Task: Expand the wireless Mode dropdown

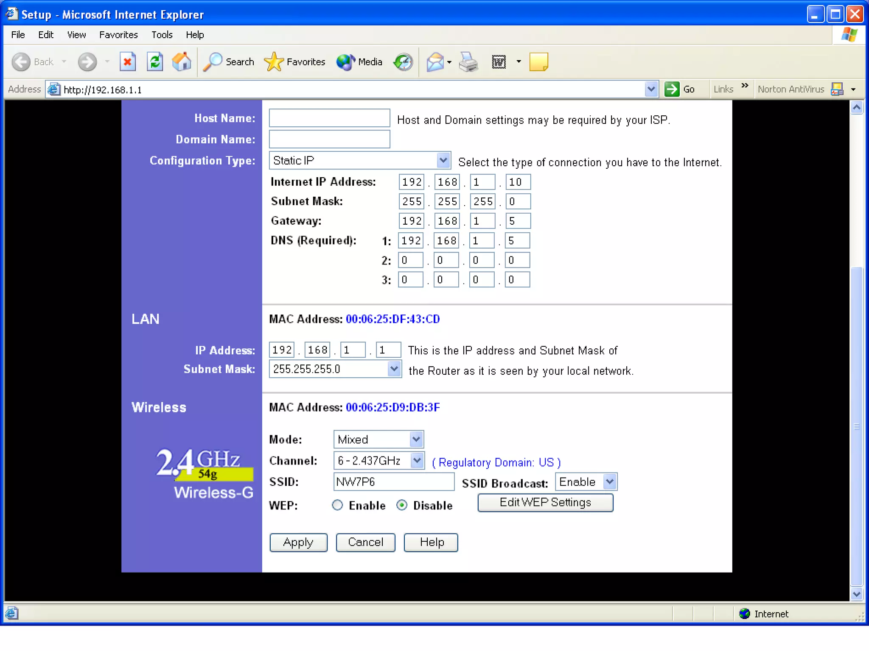Action: coord(416,440)
